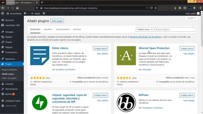
Task: Open the downloads arrow icon
Action: (x=175, y=8)
